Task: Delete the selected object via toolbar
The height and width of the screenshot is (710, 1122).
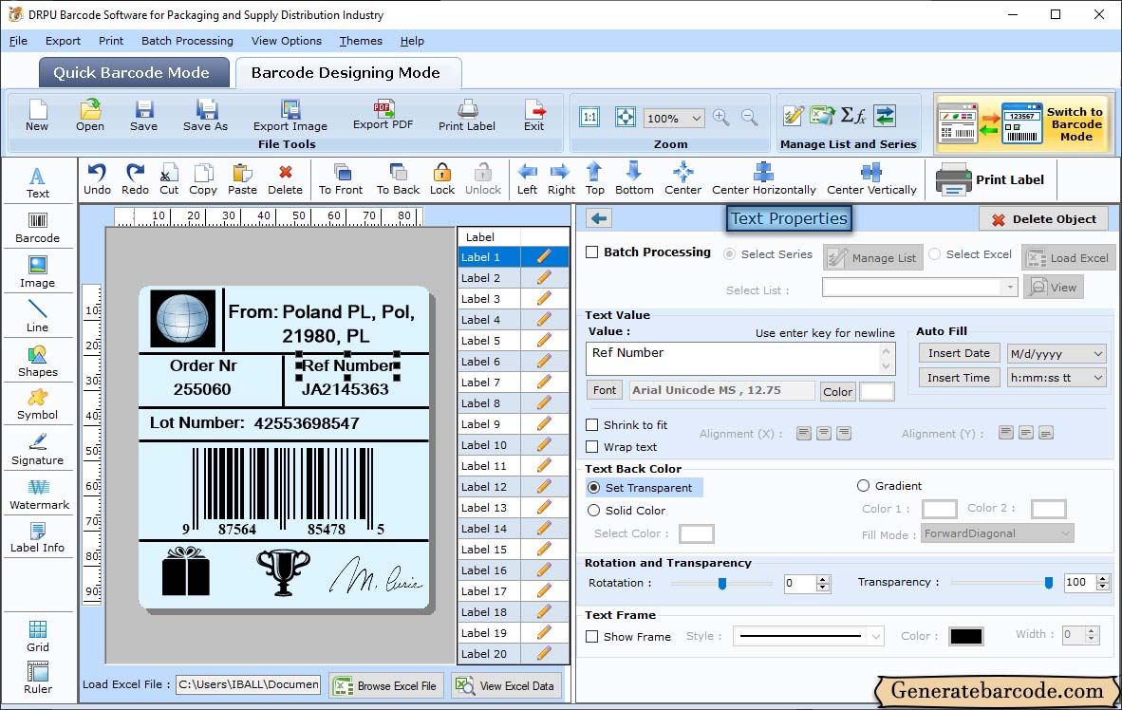Action: point(286,179)
